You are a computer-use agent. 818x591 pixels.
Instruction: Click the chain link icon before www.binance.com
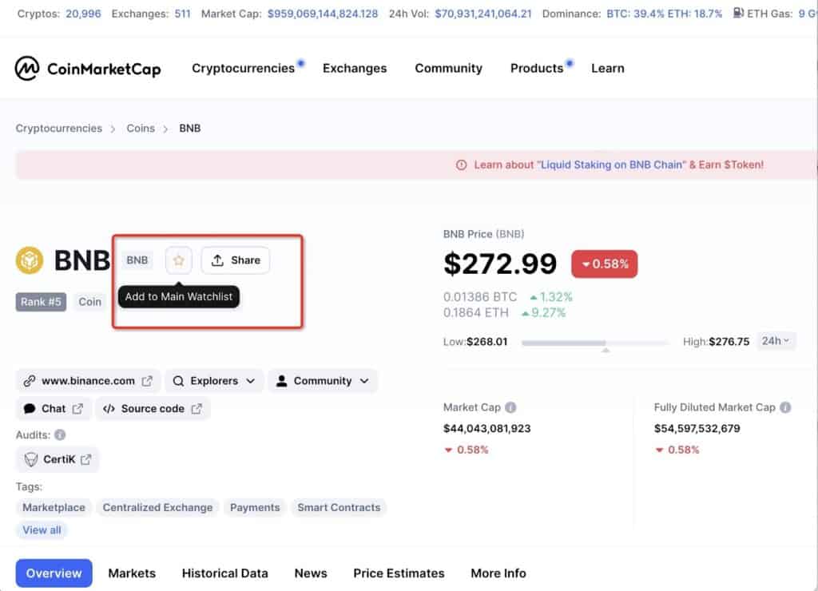tap(30, 381)
